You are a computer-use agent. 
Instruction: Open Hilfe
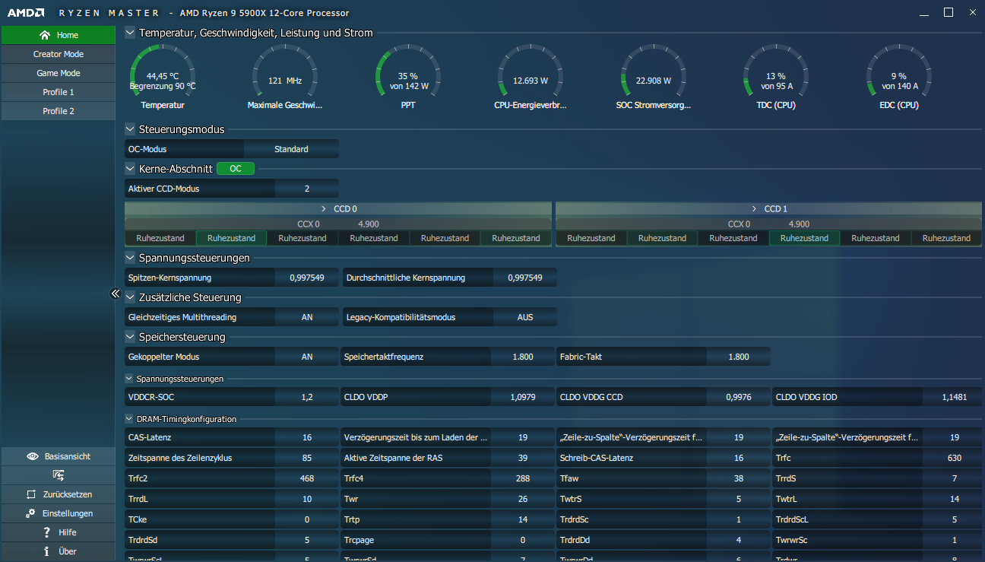pos(59,532)
